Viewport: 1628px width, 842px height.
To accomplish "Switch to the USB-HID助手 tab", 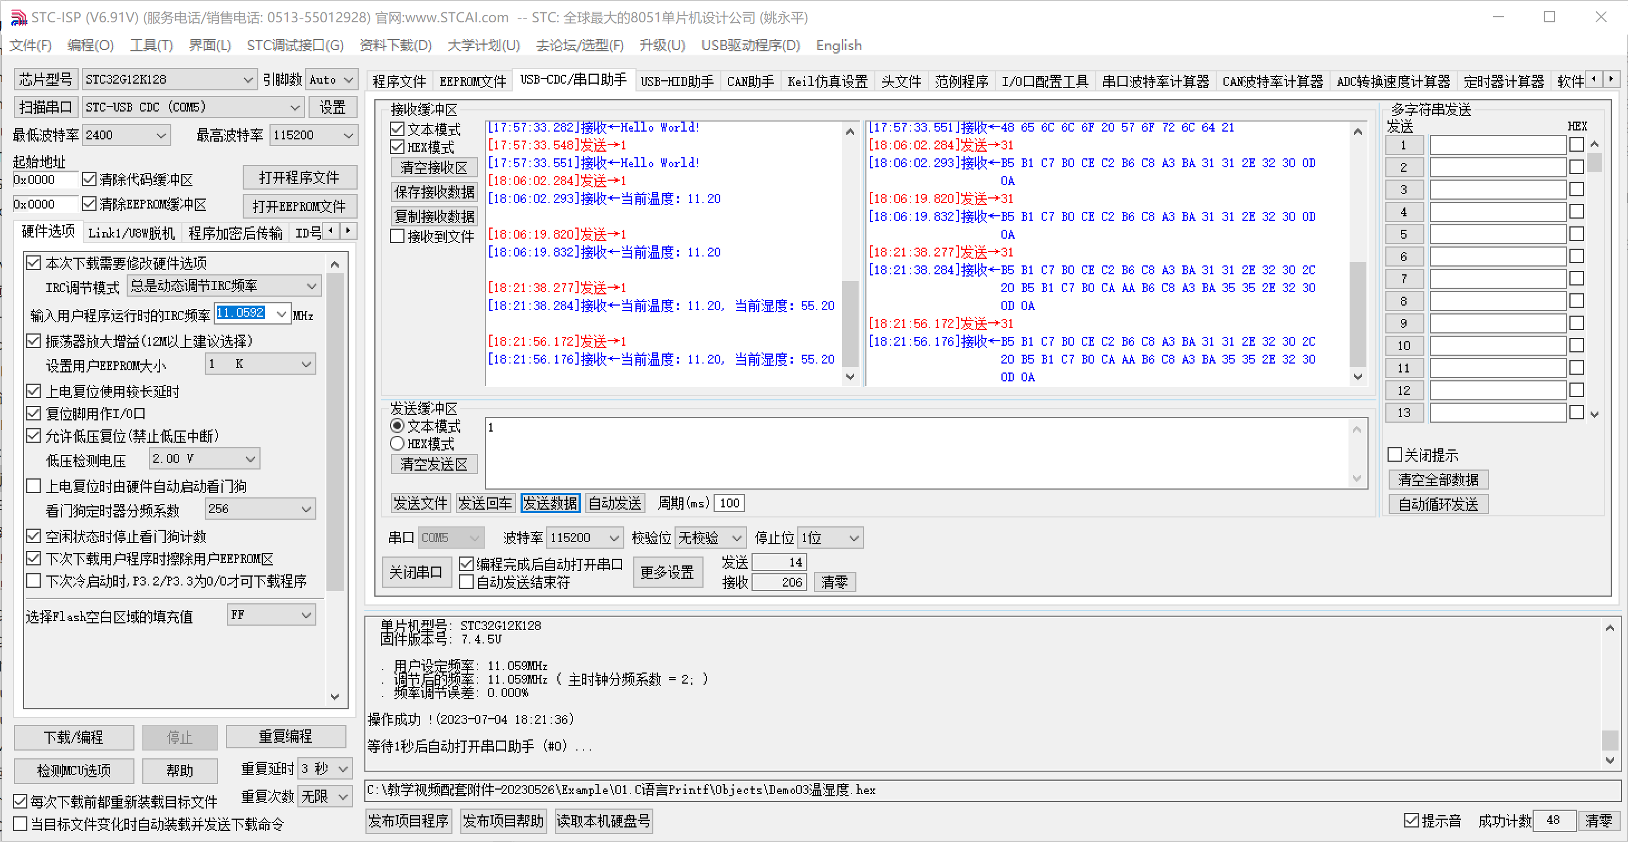I will (x=677, y=81).
